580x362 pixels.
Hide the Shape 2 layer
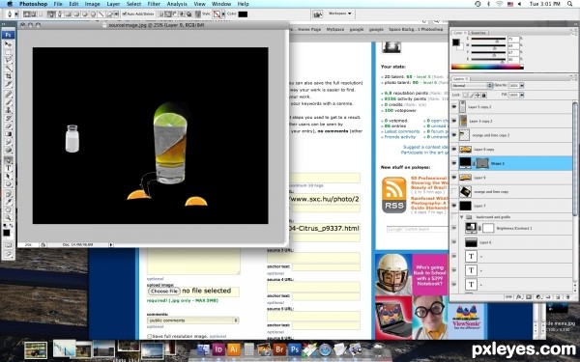point(454,163)
